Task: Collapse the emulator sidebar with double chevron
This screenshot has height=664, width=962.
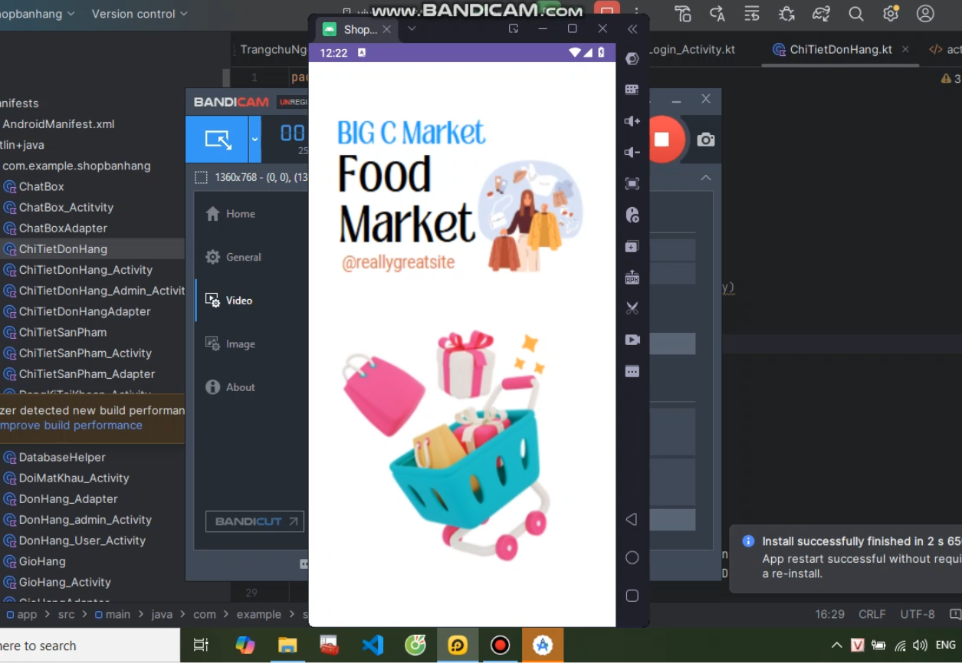Action: click(x=632, y=29)
